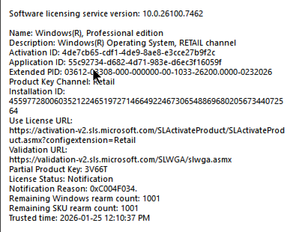Click the activation-v2.sls.microsoft.com URL text
The image size is (305, 232).
[147, 130]
